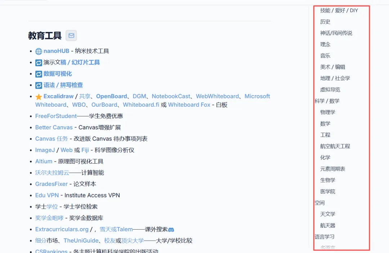Open the Excalidraw link

[59, 96]
